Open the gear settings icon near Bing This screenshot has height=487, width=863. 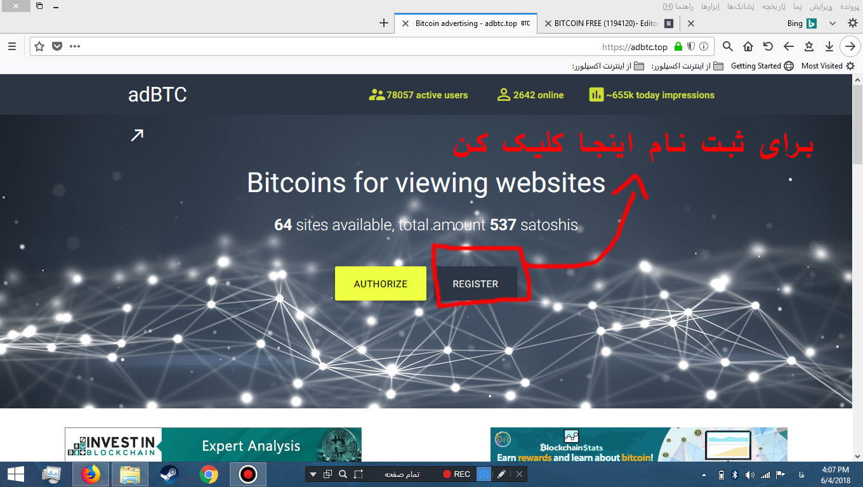853,23
